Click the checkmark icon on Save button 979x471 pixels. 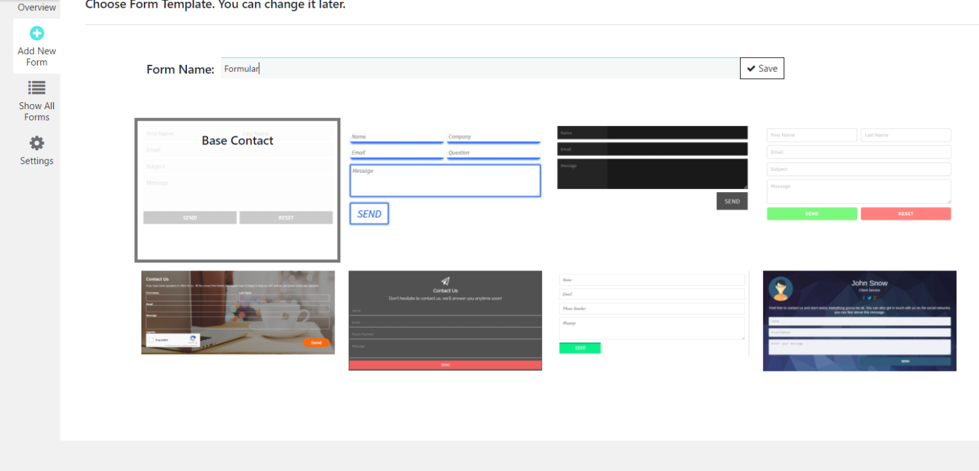[x=751, y=69]
